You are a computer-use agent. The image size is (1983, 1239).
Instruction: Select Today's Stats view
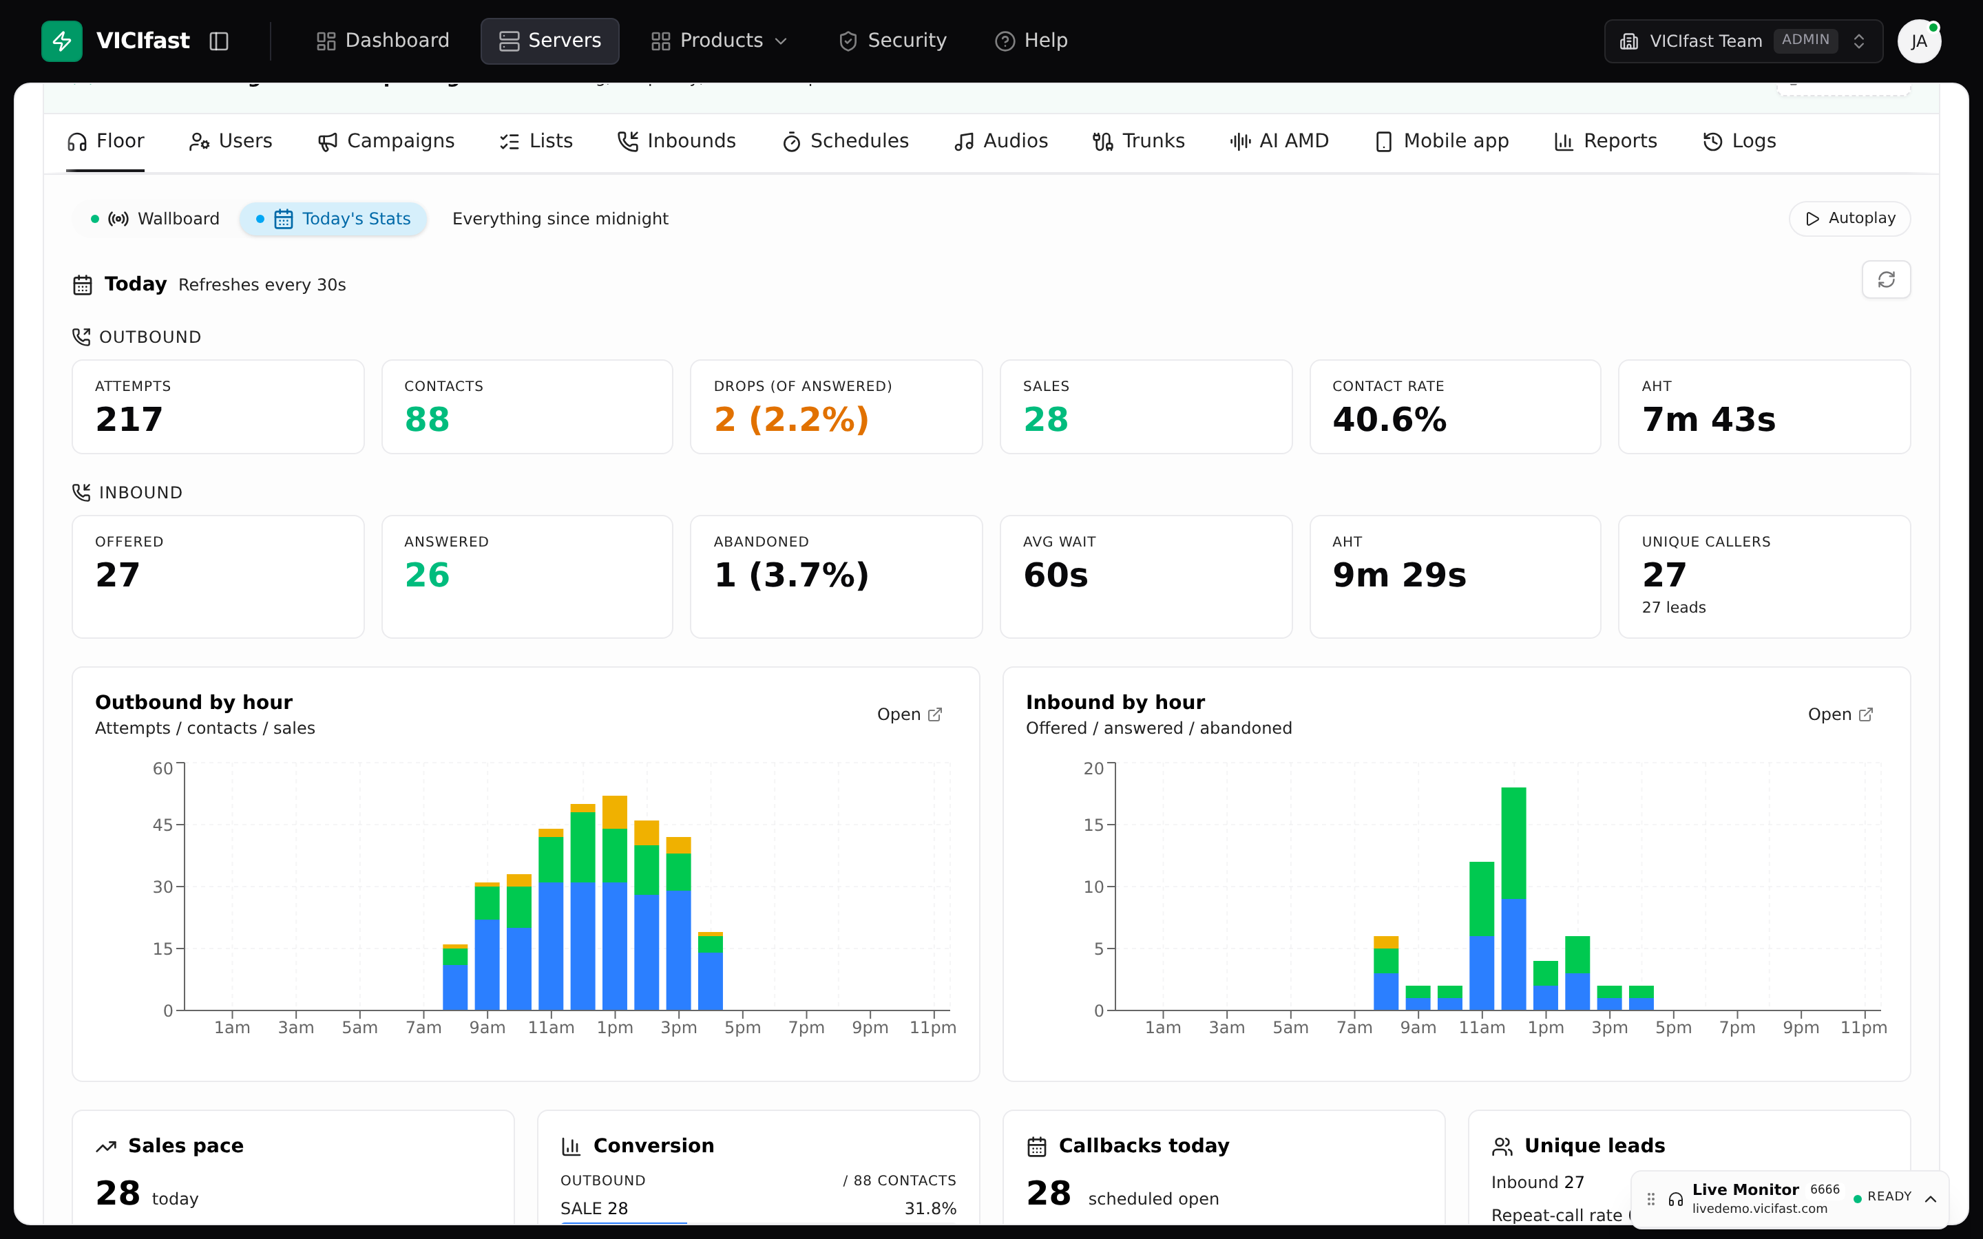click(x=333, y=219)
